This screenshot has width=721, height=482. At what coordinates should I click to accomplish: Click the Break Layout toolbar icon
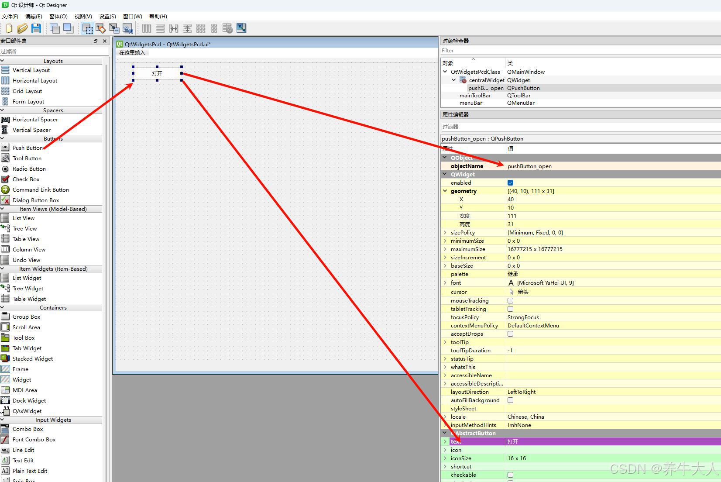227,29
